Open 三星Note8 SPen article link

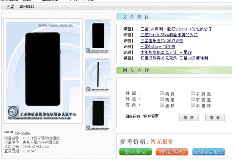coord(169,35)
